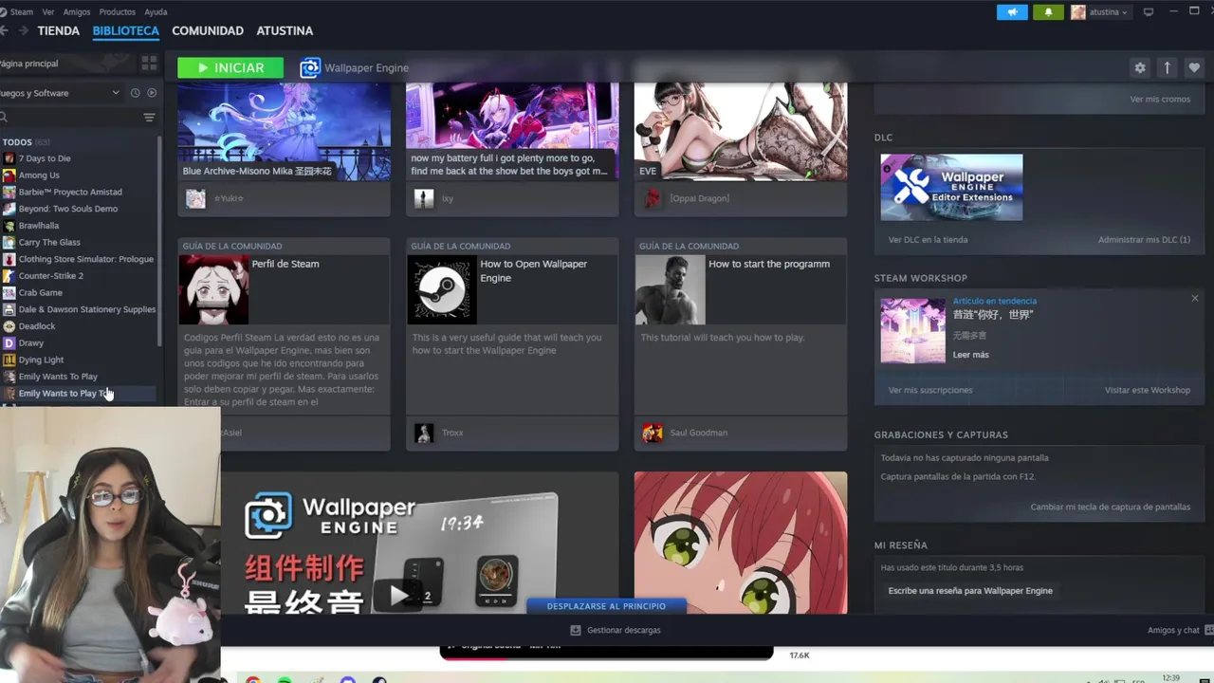
Task: Click the Drawy game icon
Action: coord(9,343)
